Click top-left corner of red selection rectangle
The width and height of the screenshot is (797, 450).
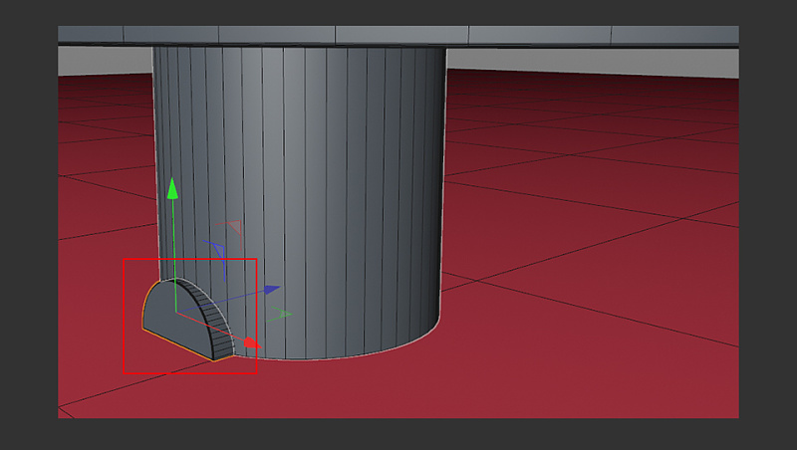tap(124, 259)
